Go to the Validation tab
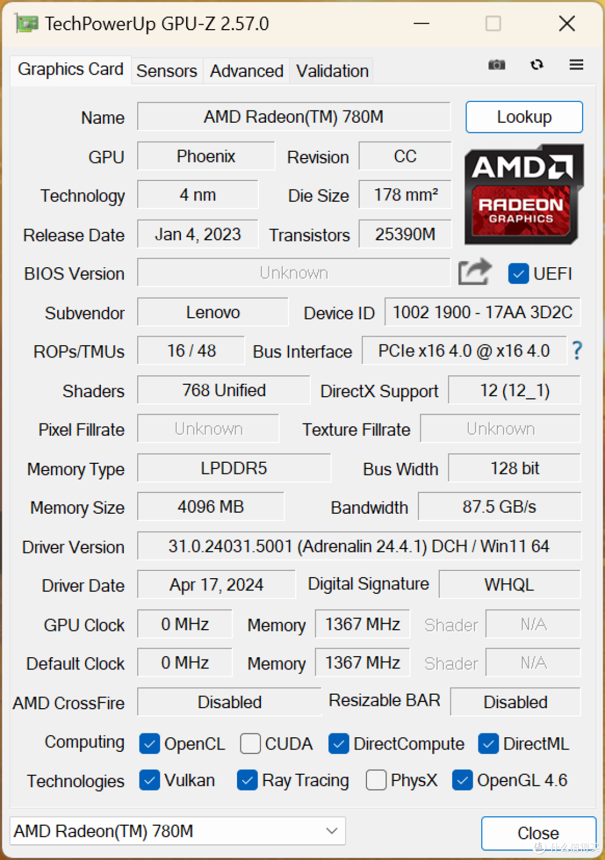Screen dimensions: 605x860 [332, 71]
